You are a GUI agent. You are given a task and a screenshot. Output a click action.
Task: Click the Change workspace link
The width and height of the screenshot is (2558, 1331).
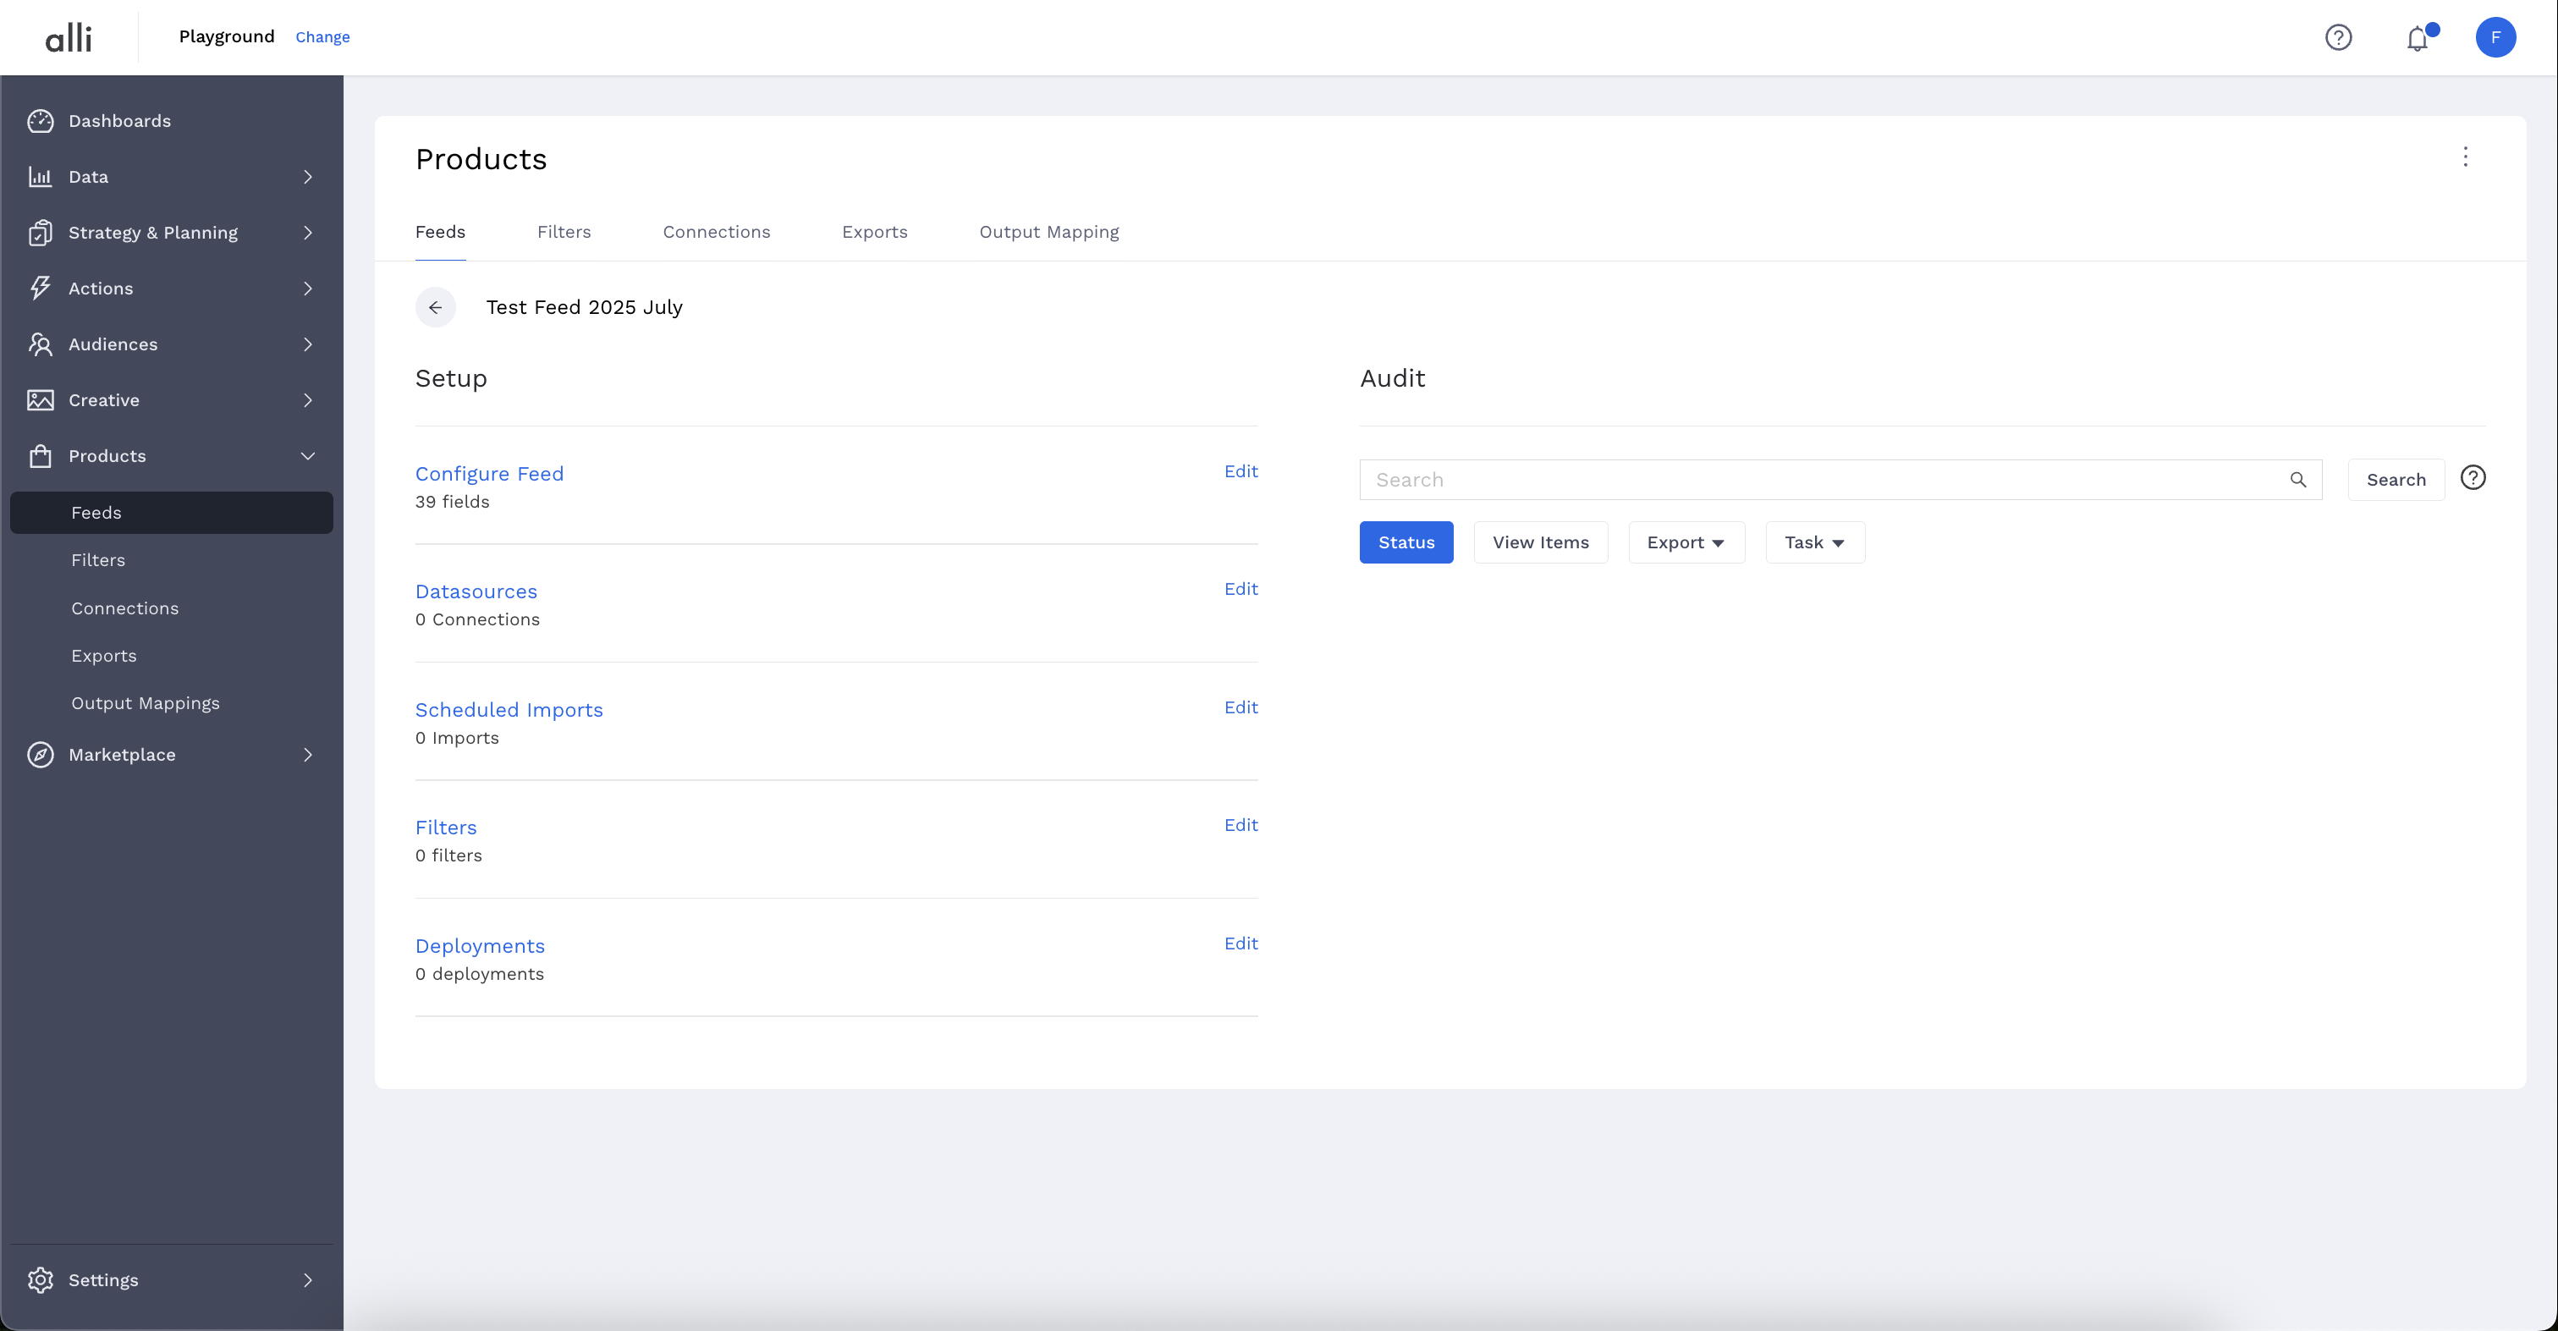(x=322, y=36)
